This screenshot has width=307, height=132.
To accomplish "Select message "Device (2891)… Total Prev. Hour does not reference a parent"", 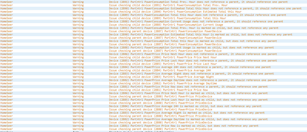I will point(198,2).
